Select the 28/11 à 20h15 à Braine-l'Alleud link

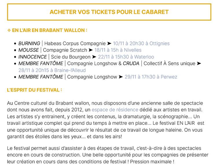[52, 70]
